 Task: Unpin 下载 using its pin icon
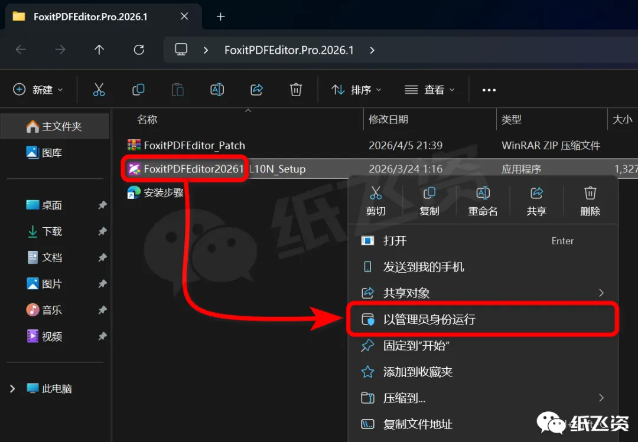click(x=102, y=231)
